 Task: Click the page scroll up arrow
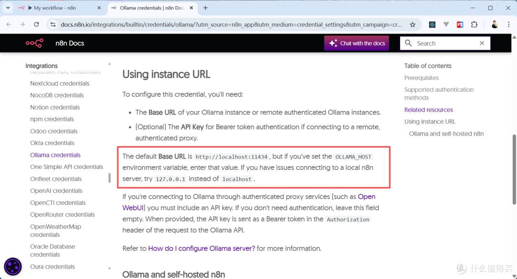click(x=514, y=37)
